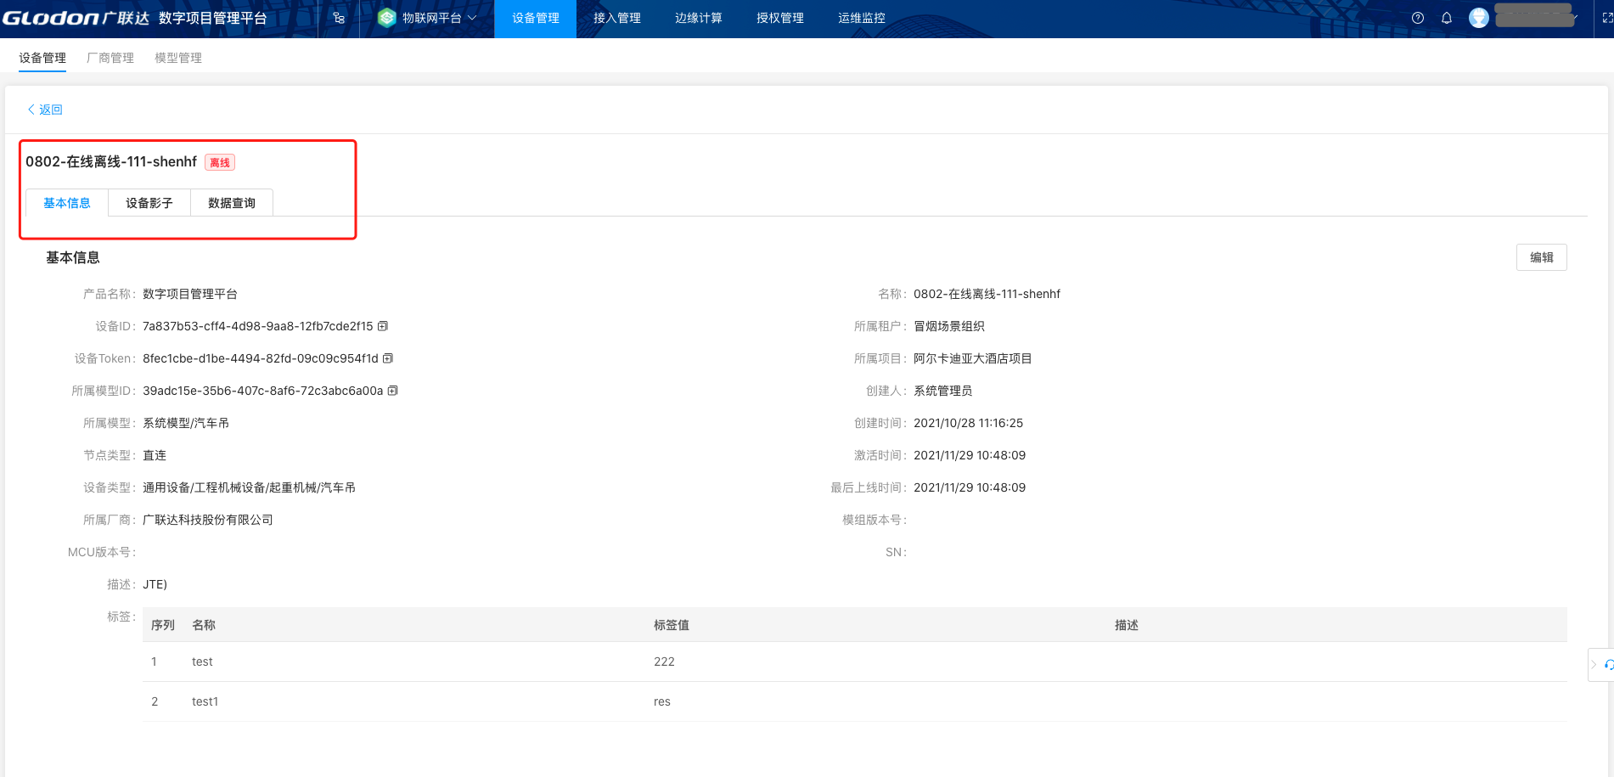
Task: Enter fullscreen with the expand icon
Action: (x=1606, y=18)
